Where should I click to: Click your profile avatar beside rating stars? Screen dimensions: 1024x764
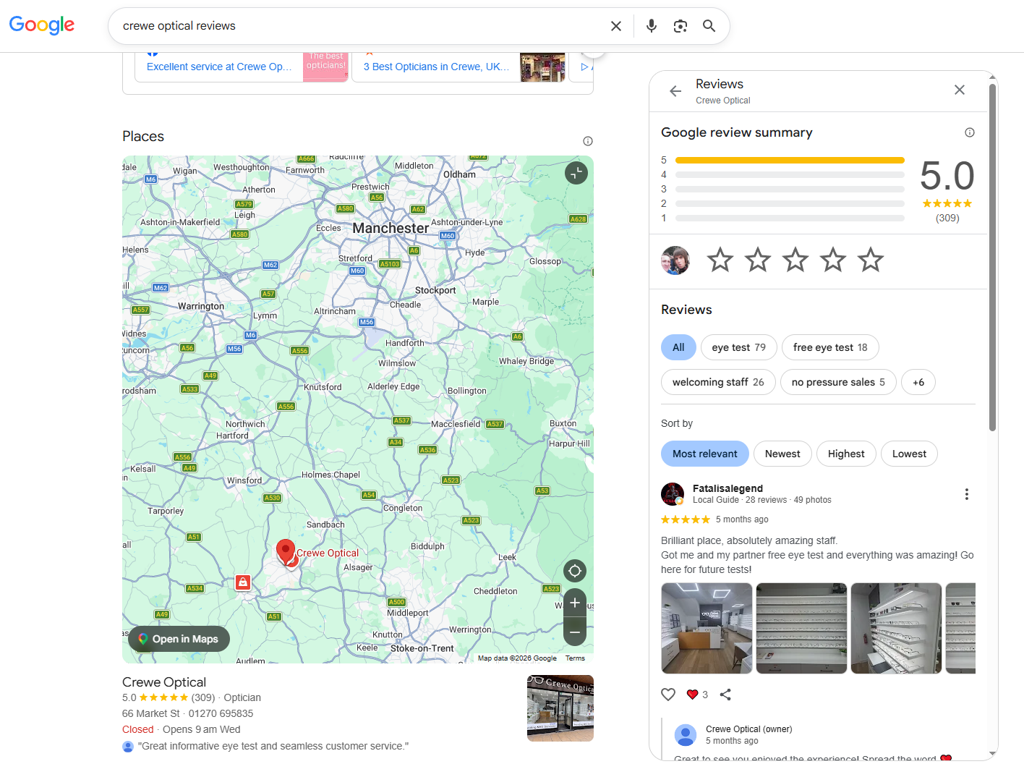pos(675,260)
